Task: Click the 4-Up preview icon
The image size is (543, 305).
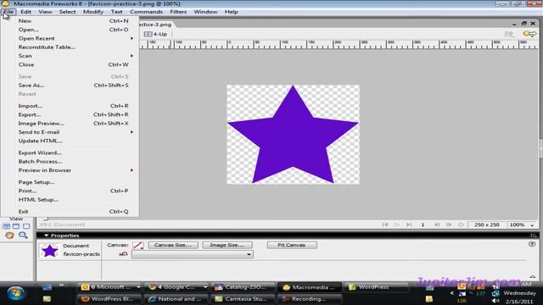Action: (155, 34)
